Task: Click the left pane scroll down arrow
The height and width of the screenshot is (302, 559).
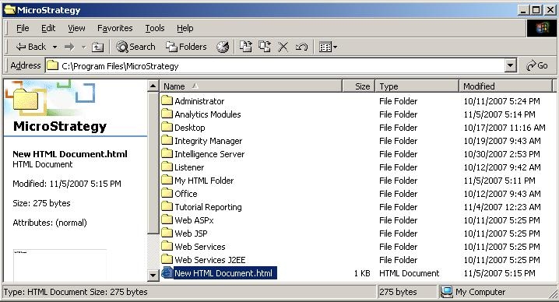Action: pyautogui.click(x=153, y=275)
